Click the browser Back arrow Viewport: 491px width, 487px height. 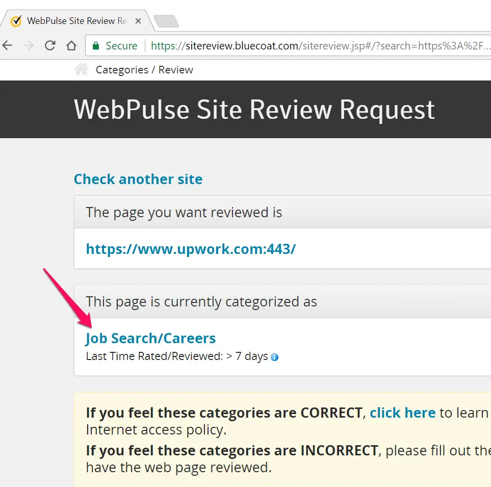tap(7, 46)
